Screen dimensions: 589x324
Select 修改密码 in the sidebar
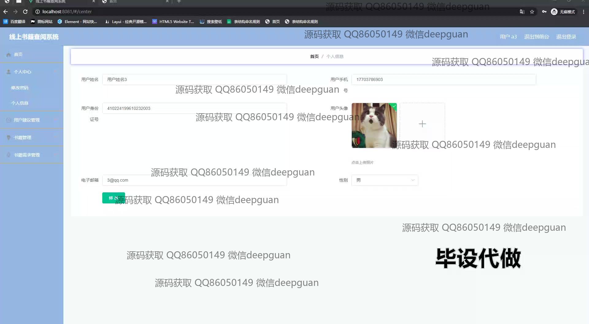click(x=20, y=88)
